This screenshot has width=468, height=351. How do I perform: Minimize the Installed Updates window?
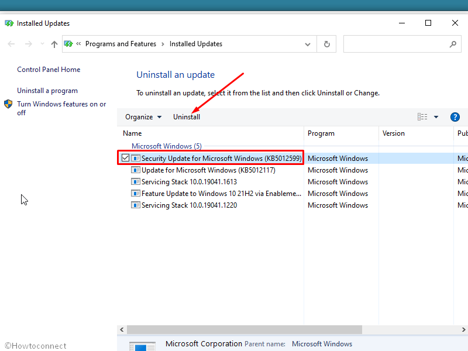click(402, 23)
